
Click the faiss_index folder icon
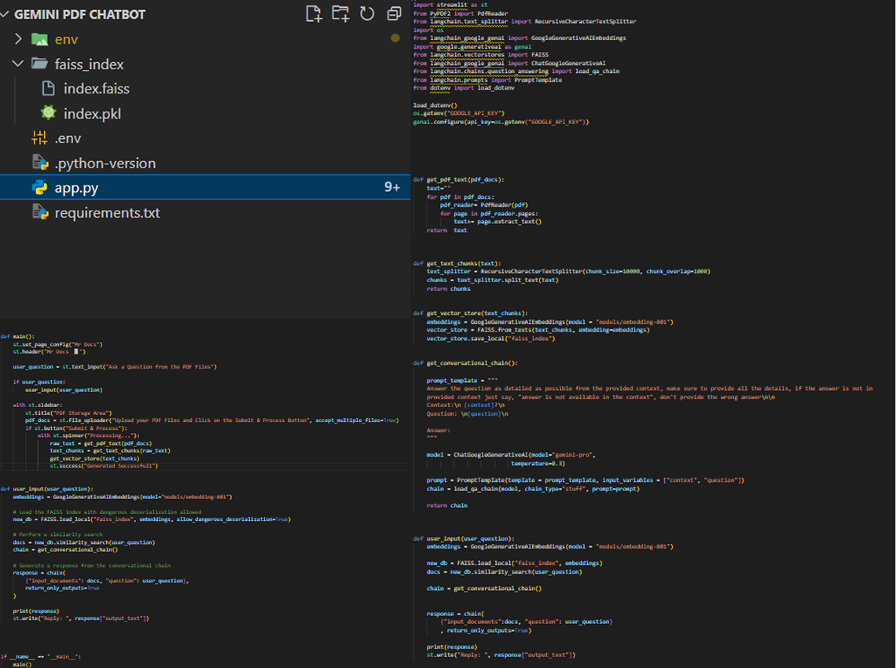tap(39, 64)
